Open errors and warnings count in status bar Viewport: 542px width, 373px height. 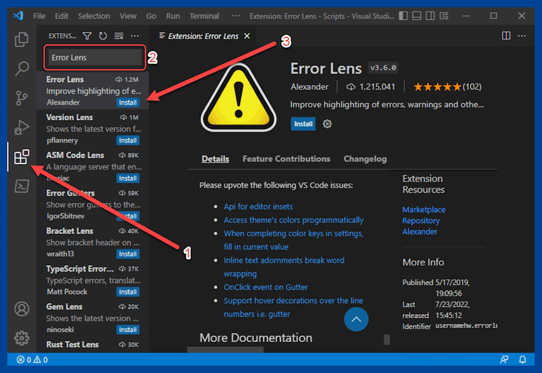coord(32,360)
